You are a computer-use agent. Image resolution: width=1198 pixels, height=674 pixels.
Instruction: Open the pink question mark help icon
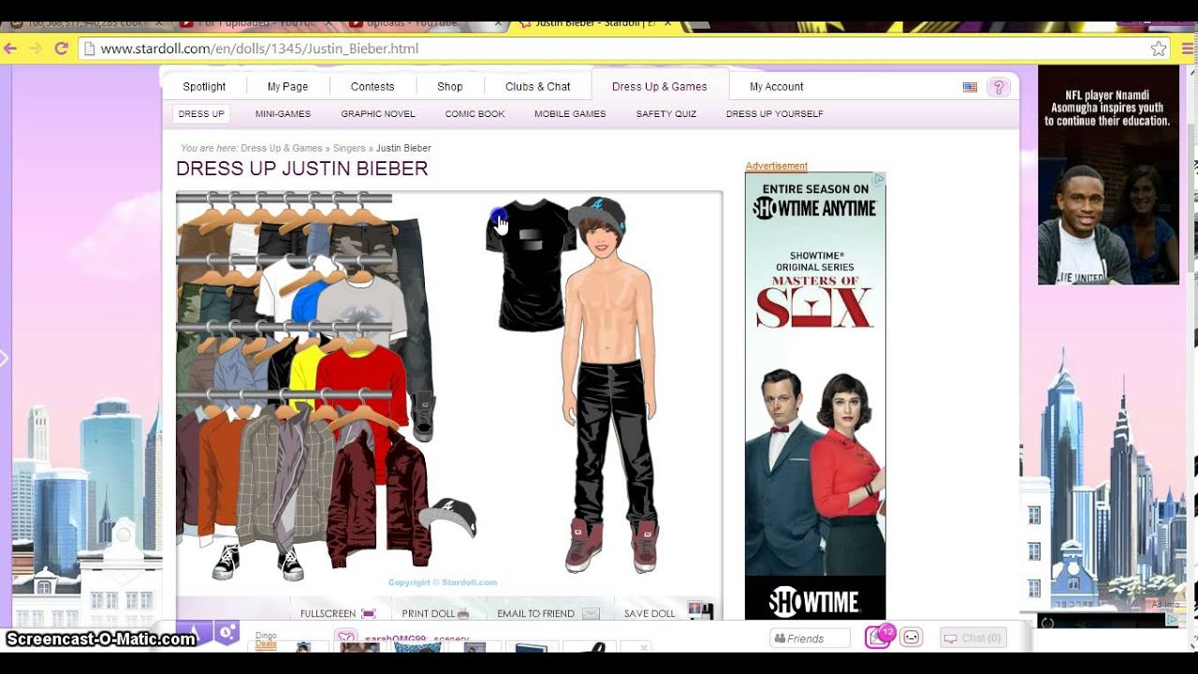(999, 87)
